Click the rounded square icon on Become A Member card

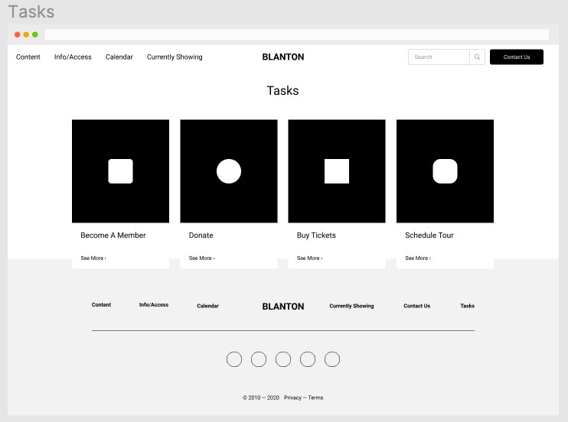click(x=121, y=171)
